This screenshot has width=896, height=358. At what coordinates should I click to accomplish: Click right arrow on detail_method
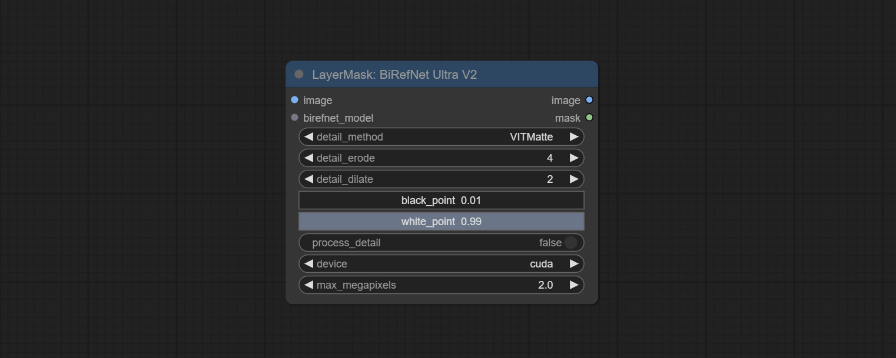(574, 137)
